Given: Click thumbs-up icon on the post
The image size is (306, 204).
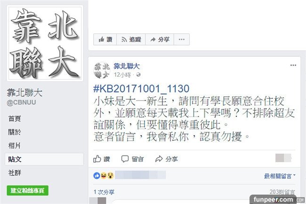Looking at the screenshot, I should click(x=97, y=159).
